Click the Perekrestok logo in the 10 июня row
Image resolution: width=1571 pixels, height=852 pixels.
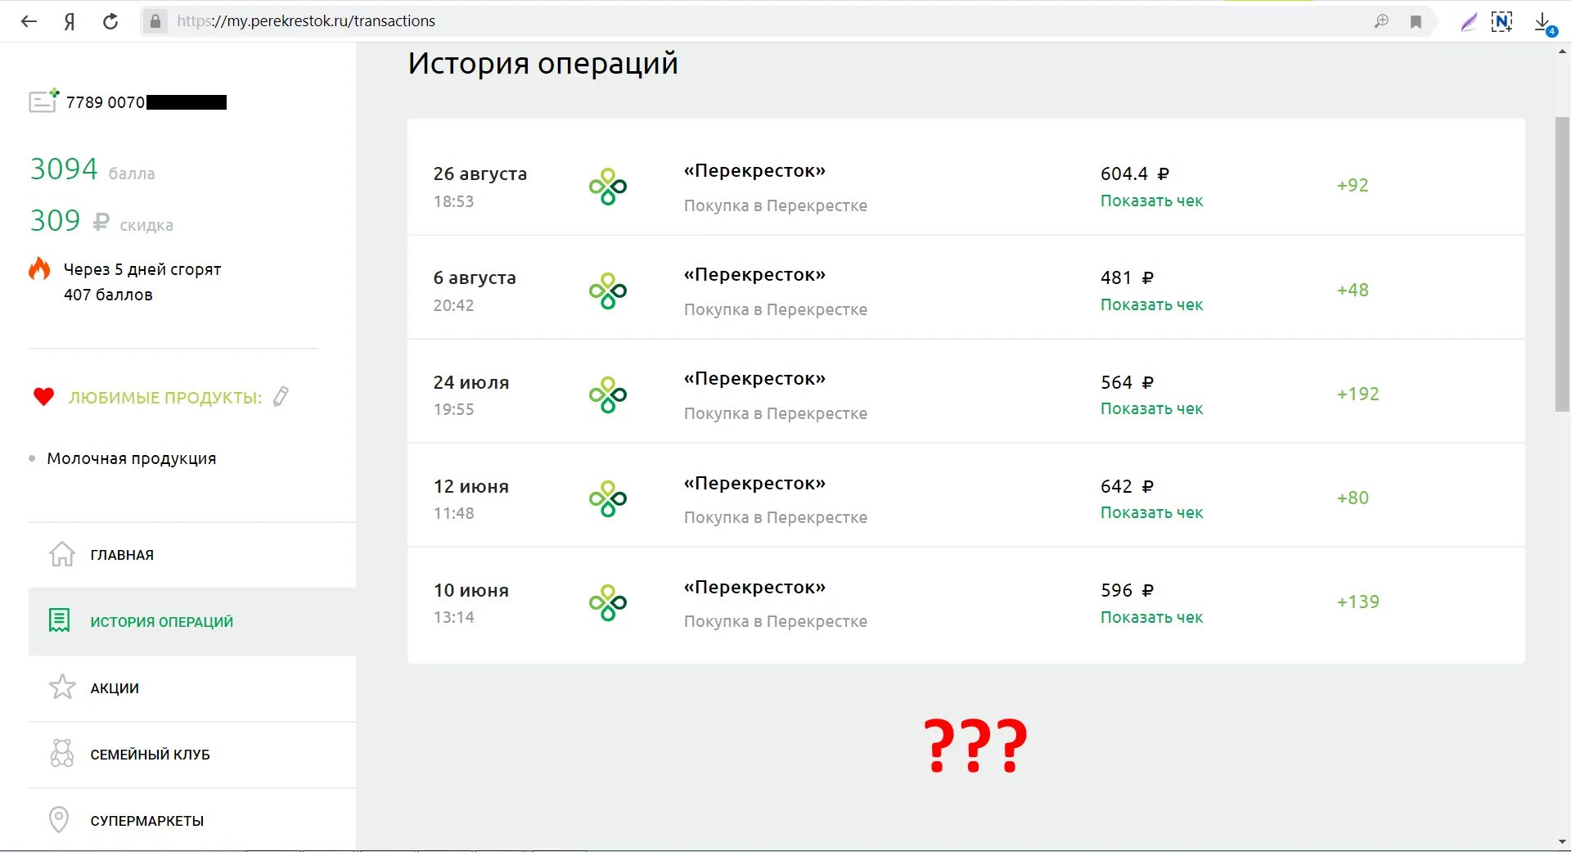tap(608, 602)
